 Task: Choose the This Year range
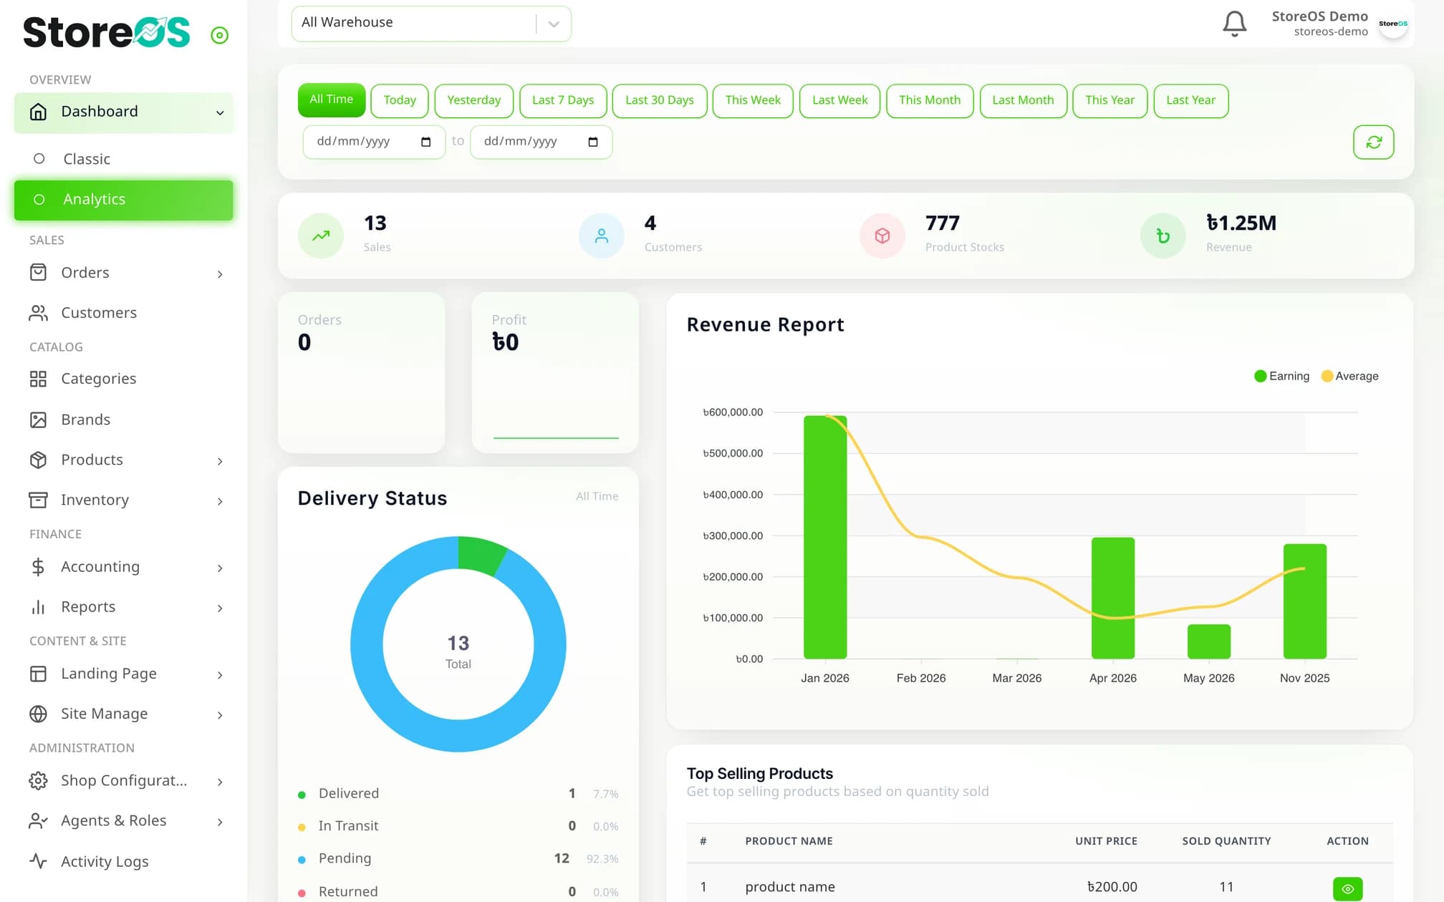[1110, 100]
